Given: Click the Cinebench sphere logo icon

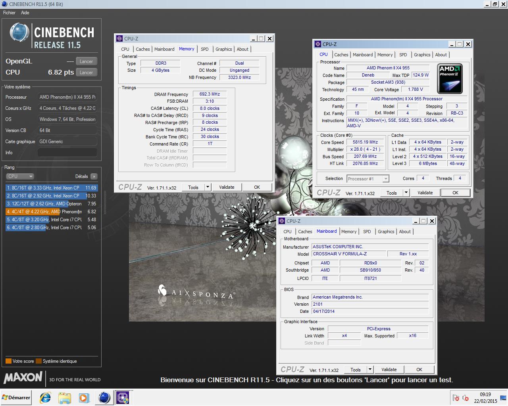Looking at the screenshot, I should click(x=19, y=33).
